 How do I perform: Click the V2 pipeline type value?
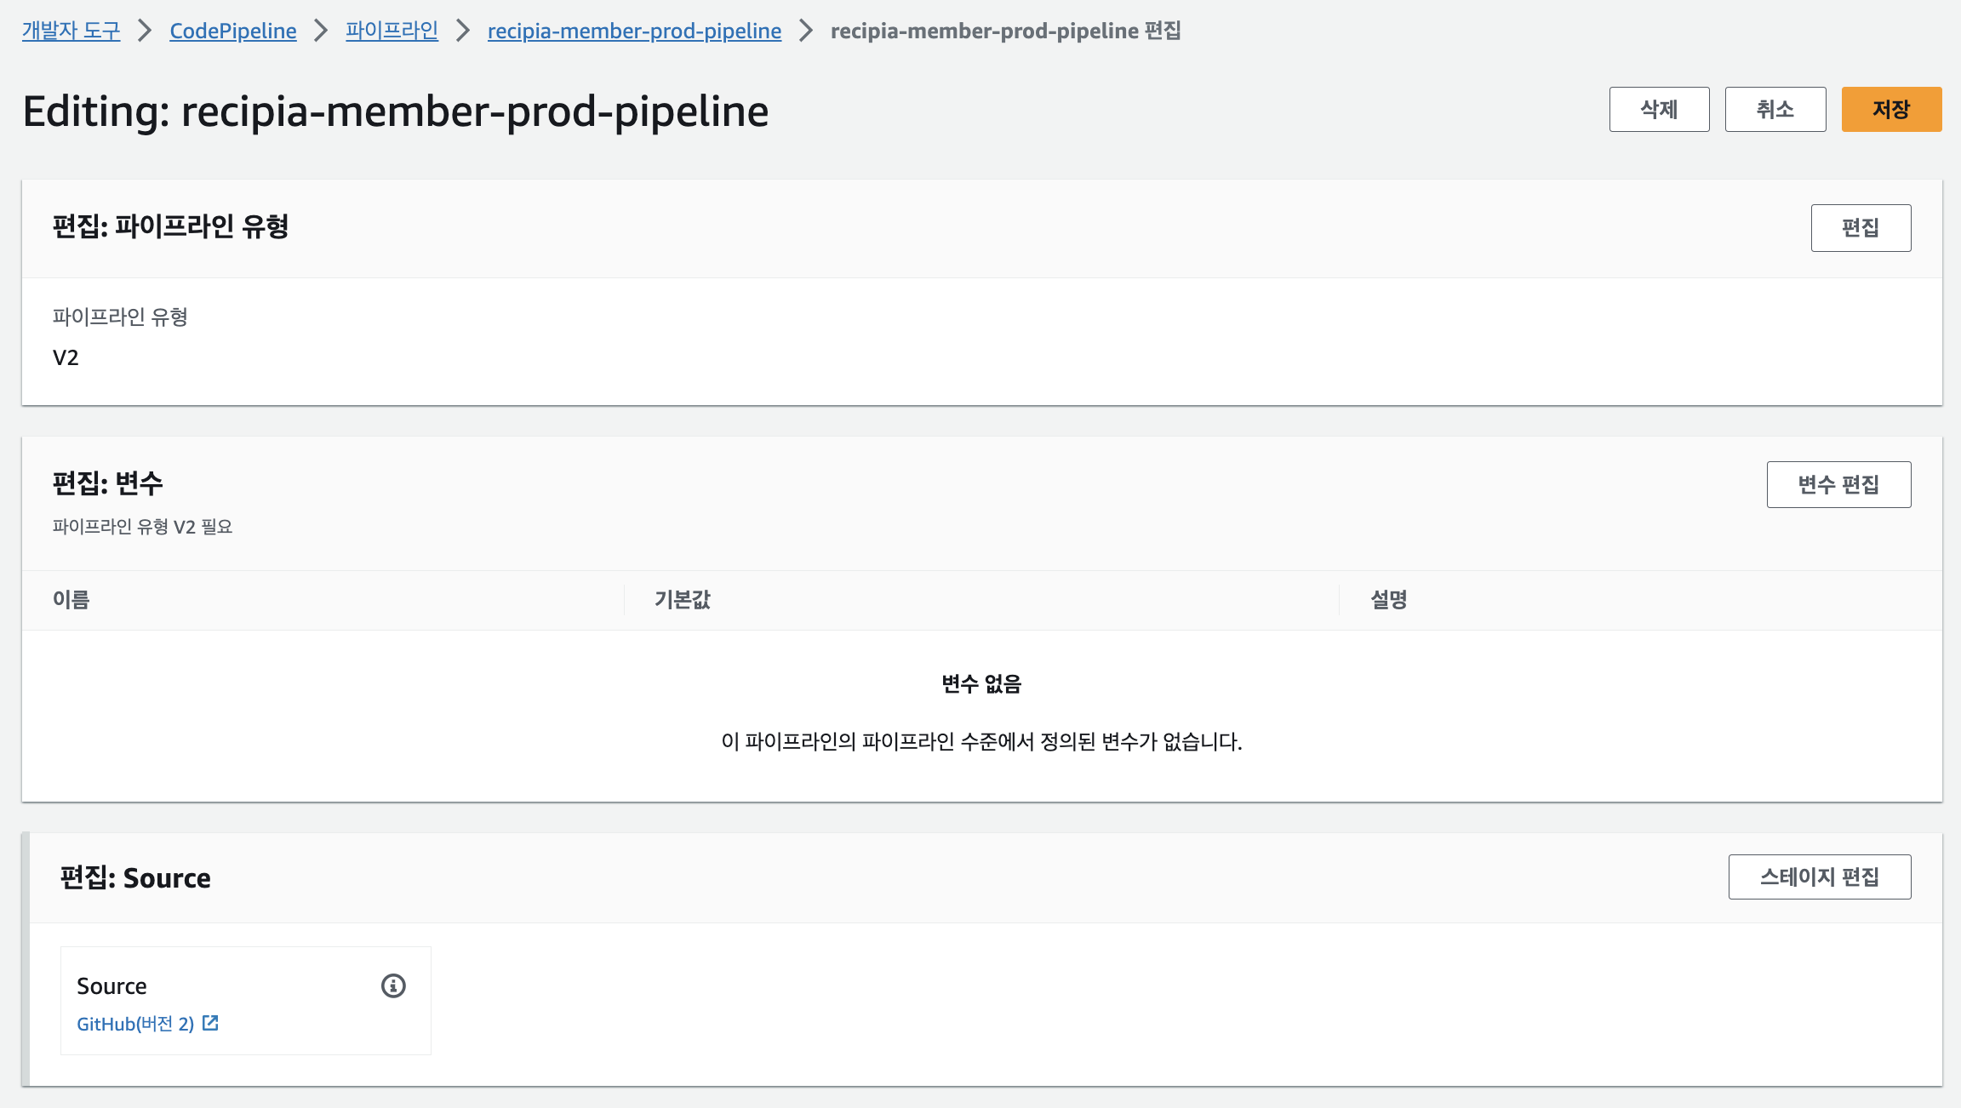click(x=65, y=357)
